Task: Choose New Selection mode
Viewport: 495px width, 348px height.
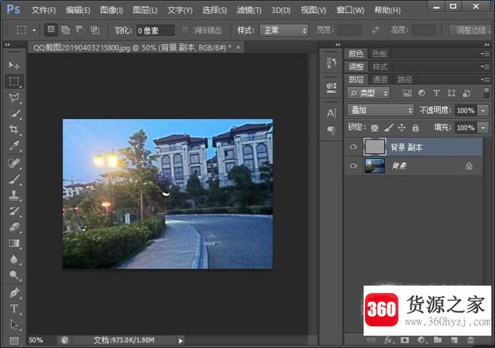Action: 51,30
